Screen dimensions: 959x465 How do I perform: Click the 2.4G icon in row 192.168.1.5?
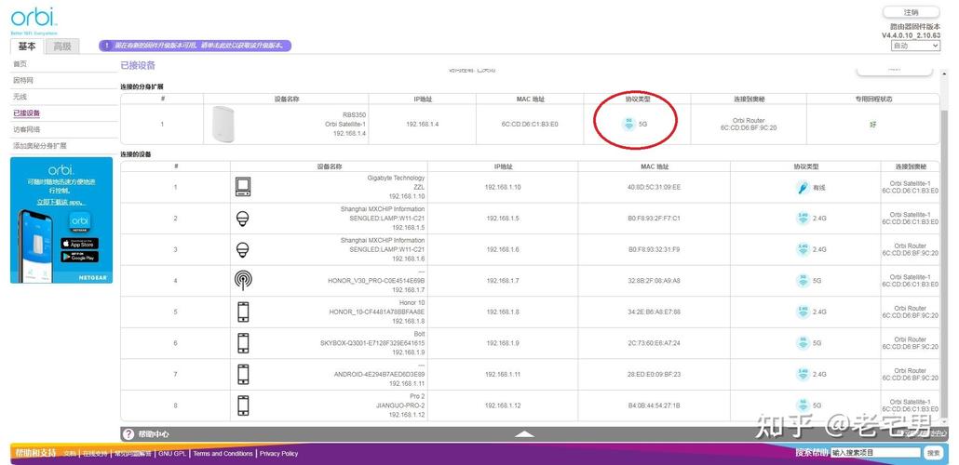pos(803,219)
